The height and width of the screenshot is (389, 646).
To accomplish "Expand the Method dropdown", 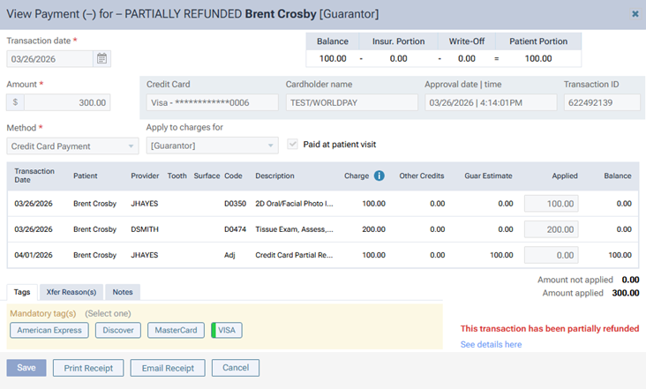I will [72, 146].
